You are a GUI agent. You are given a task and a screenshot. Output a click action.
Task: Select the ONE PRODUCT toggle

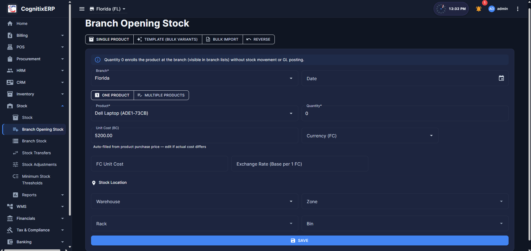(112, 95)
